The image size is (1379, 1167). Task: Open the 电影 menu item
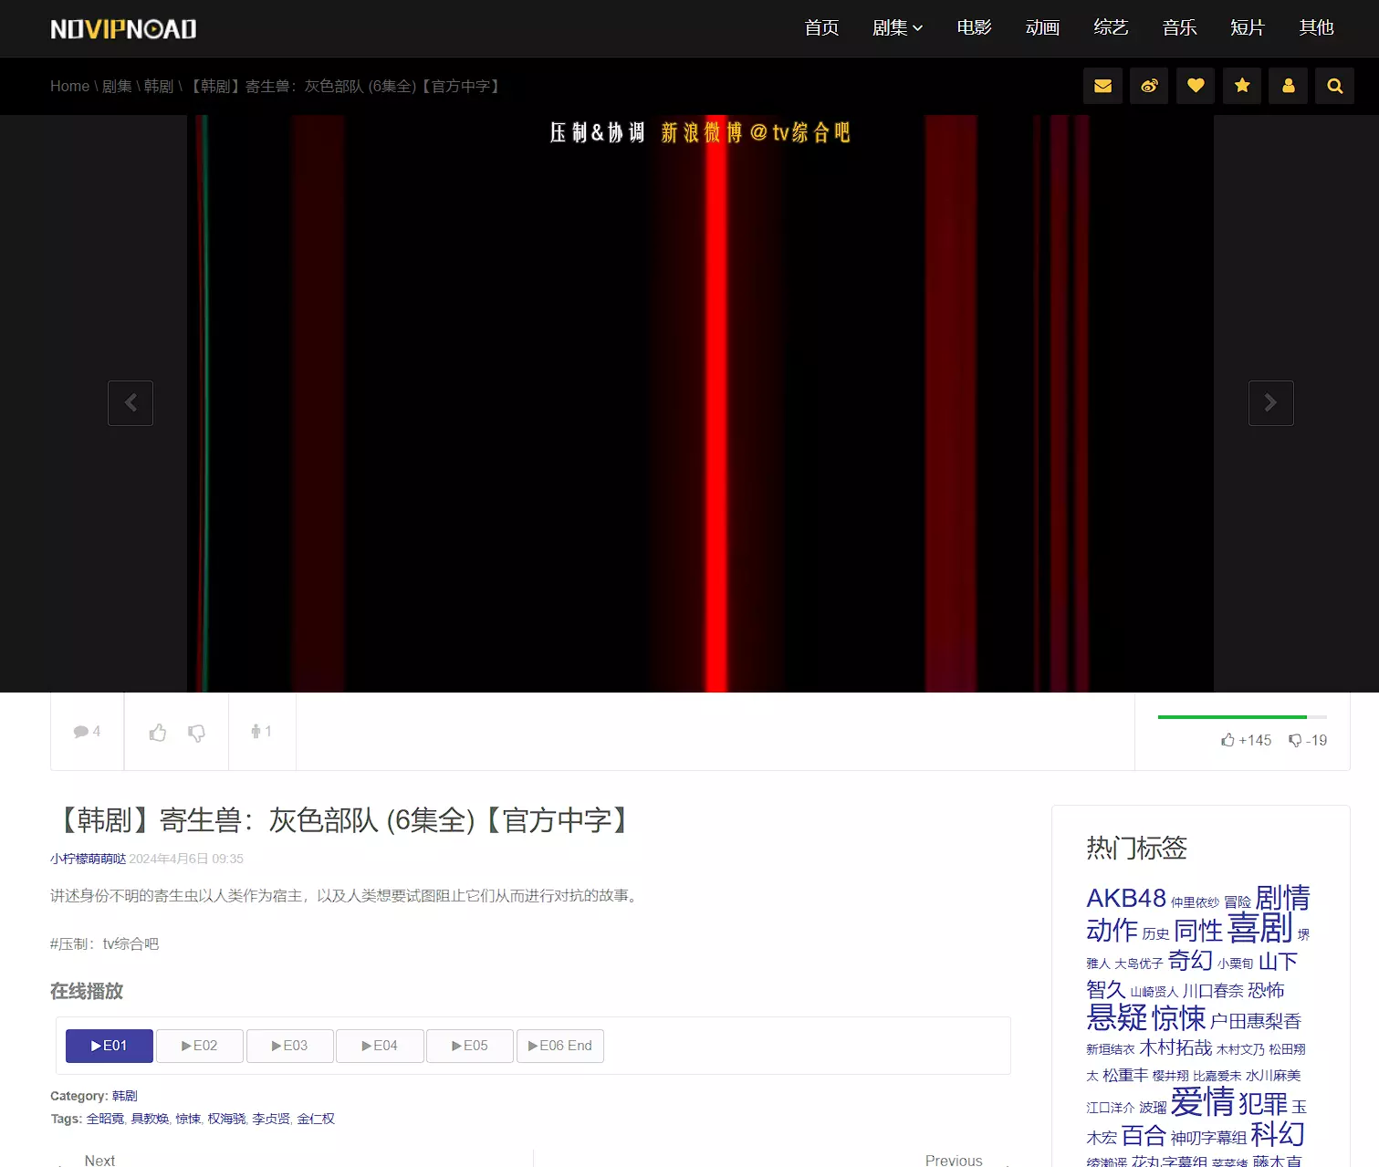pos(974,28)
